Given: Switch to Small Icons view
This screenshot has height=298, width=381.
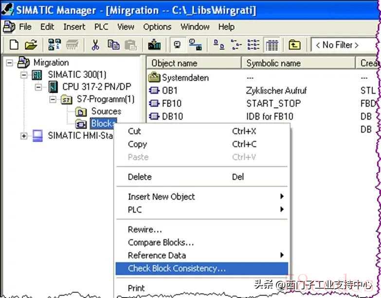Looking at the screenshot, I should coord(236,44).
